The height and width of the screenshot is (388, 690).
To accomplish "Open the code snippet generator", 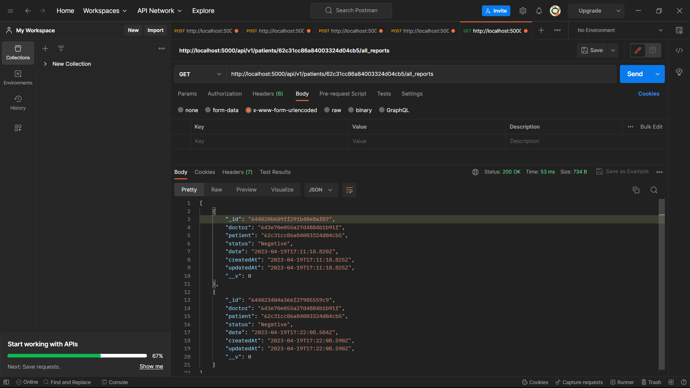I will click(x=679, y=50).
